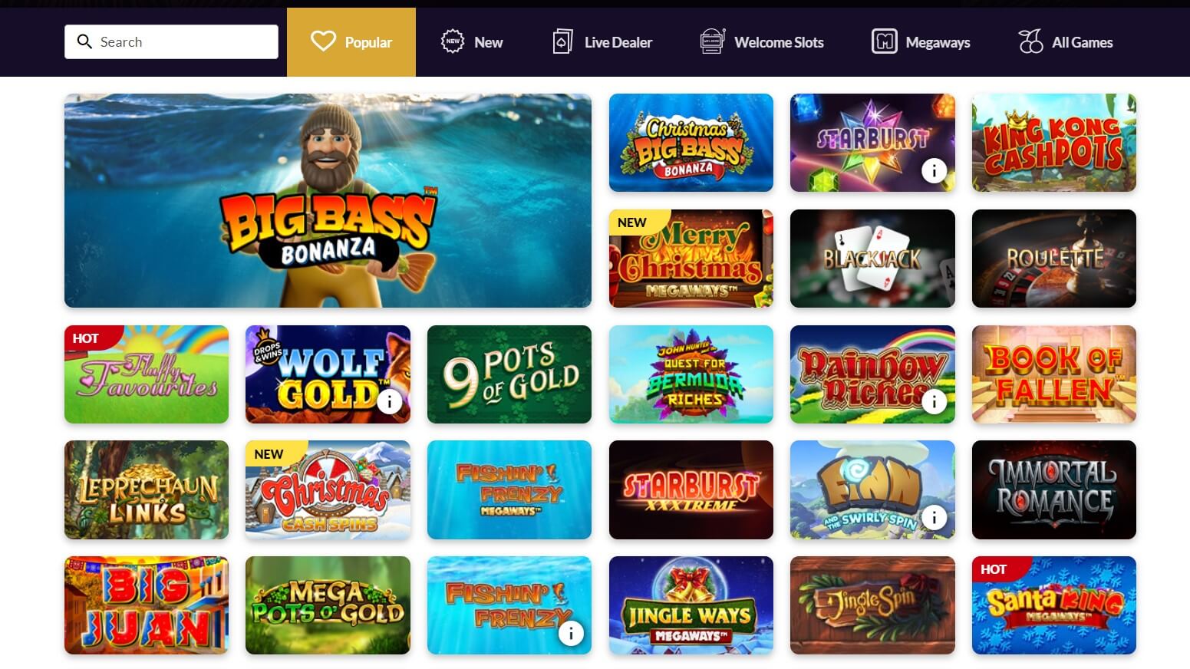Click the cherries icon for All Games
Image resolution: width=1190 pixels, height=669 pixels.
[1030, 41]
